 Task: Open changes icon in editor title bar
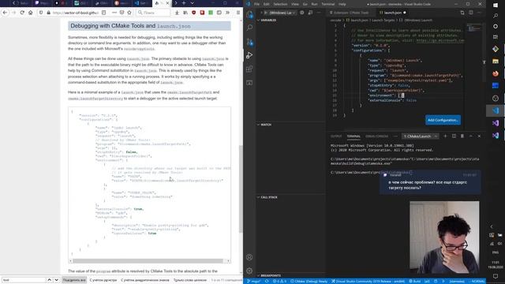click(x=462, y=13)
